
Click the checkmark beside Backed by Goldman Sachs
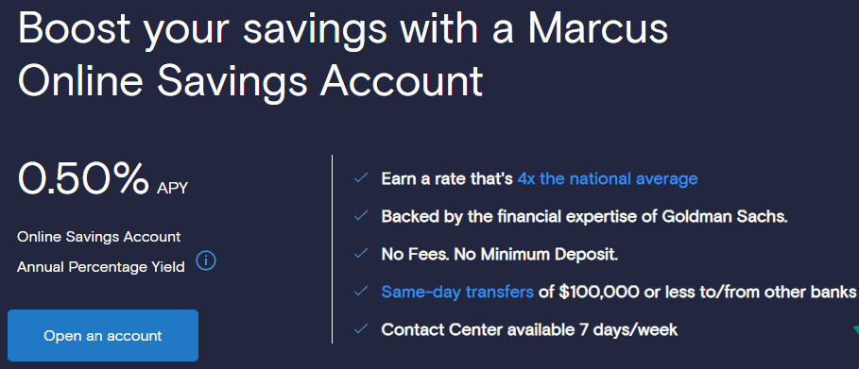tap(360, 216)
